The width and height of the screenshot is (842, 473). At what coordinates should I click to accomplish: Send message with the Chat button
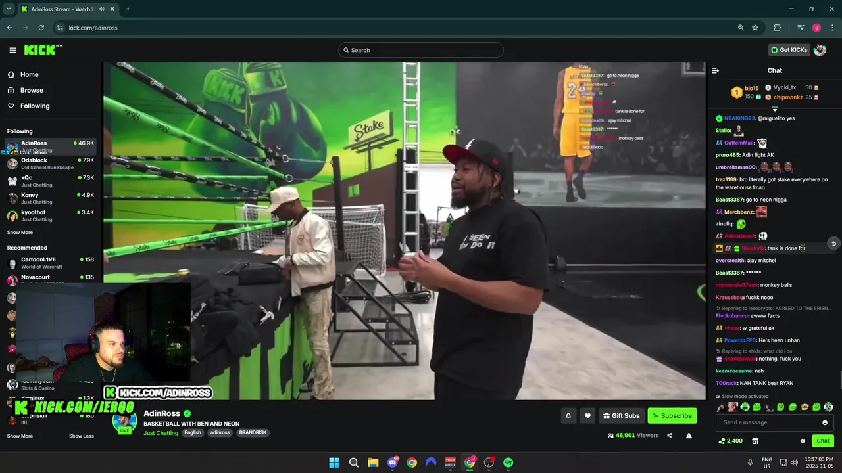823,441
